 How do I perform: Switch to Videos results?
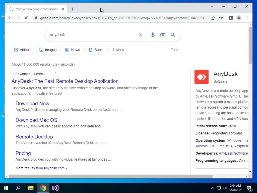point(22,50)
